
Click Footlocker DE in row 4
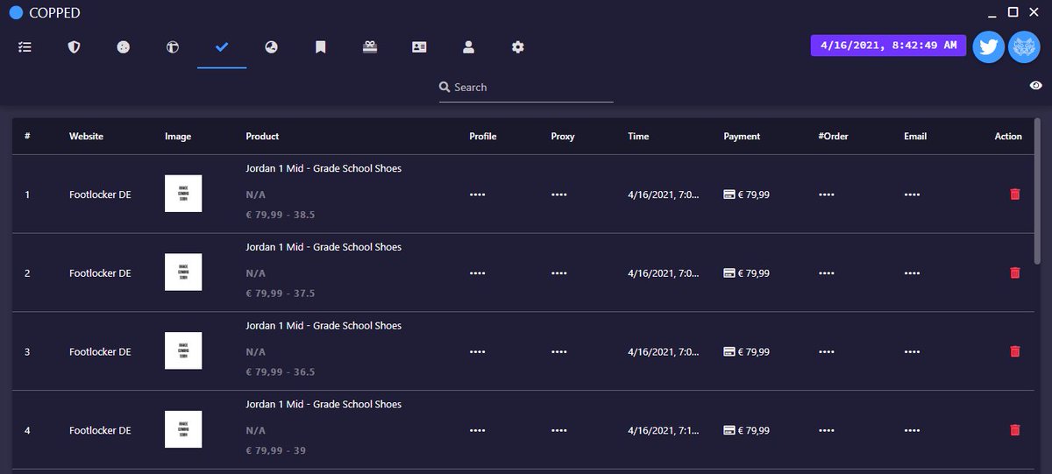(x=100, y=430)
